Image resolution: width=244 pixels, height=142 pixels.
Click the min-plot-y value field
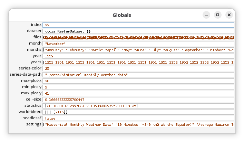tap(138, 87)
